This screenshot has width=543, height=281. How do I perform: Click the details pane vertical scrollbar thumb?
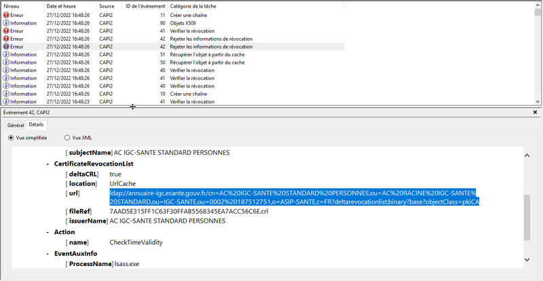pyautogui.click(x=527, y=217)
